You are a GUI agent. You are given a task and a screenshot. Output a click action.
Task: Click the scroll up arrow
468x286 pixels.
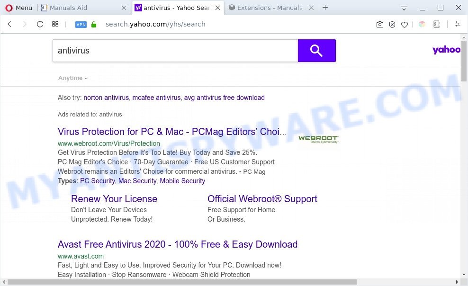(x=464, y=37)
